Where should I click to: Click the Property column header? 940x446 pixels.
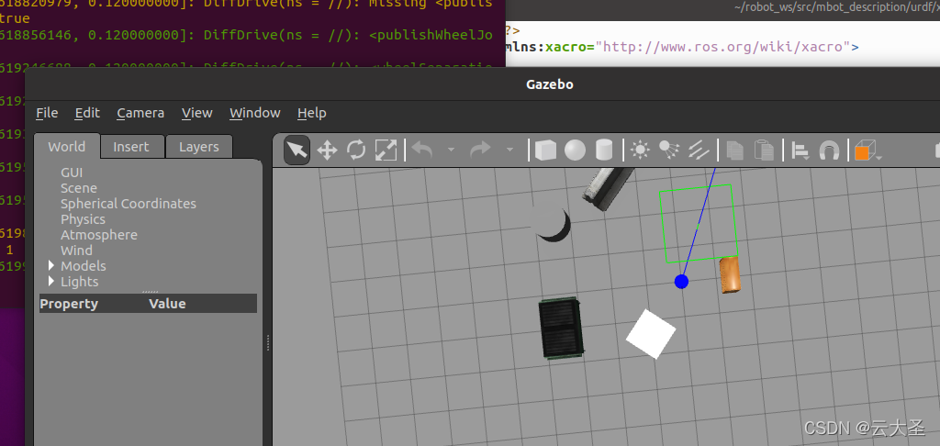[x=68, y=304]
